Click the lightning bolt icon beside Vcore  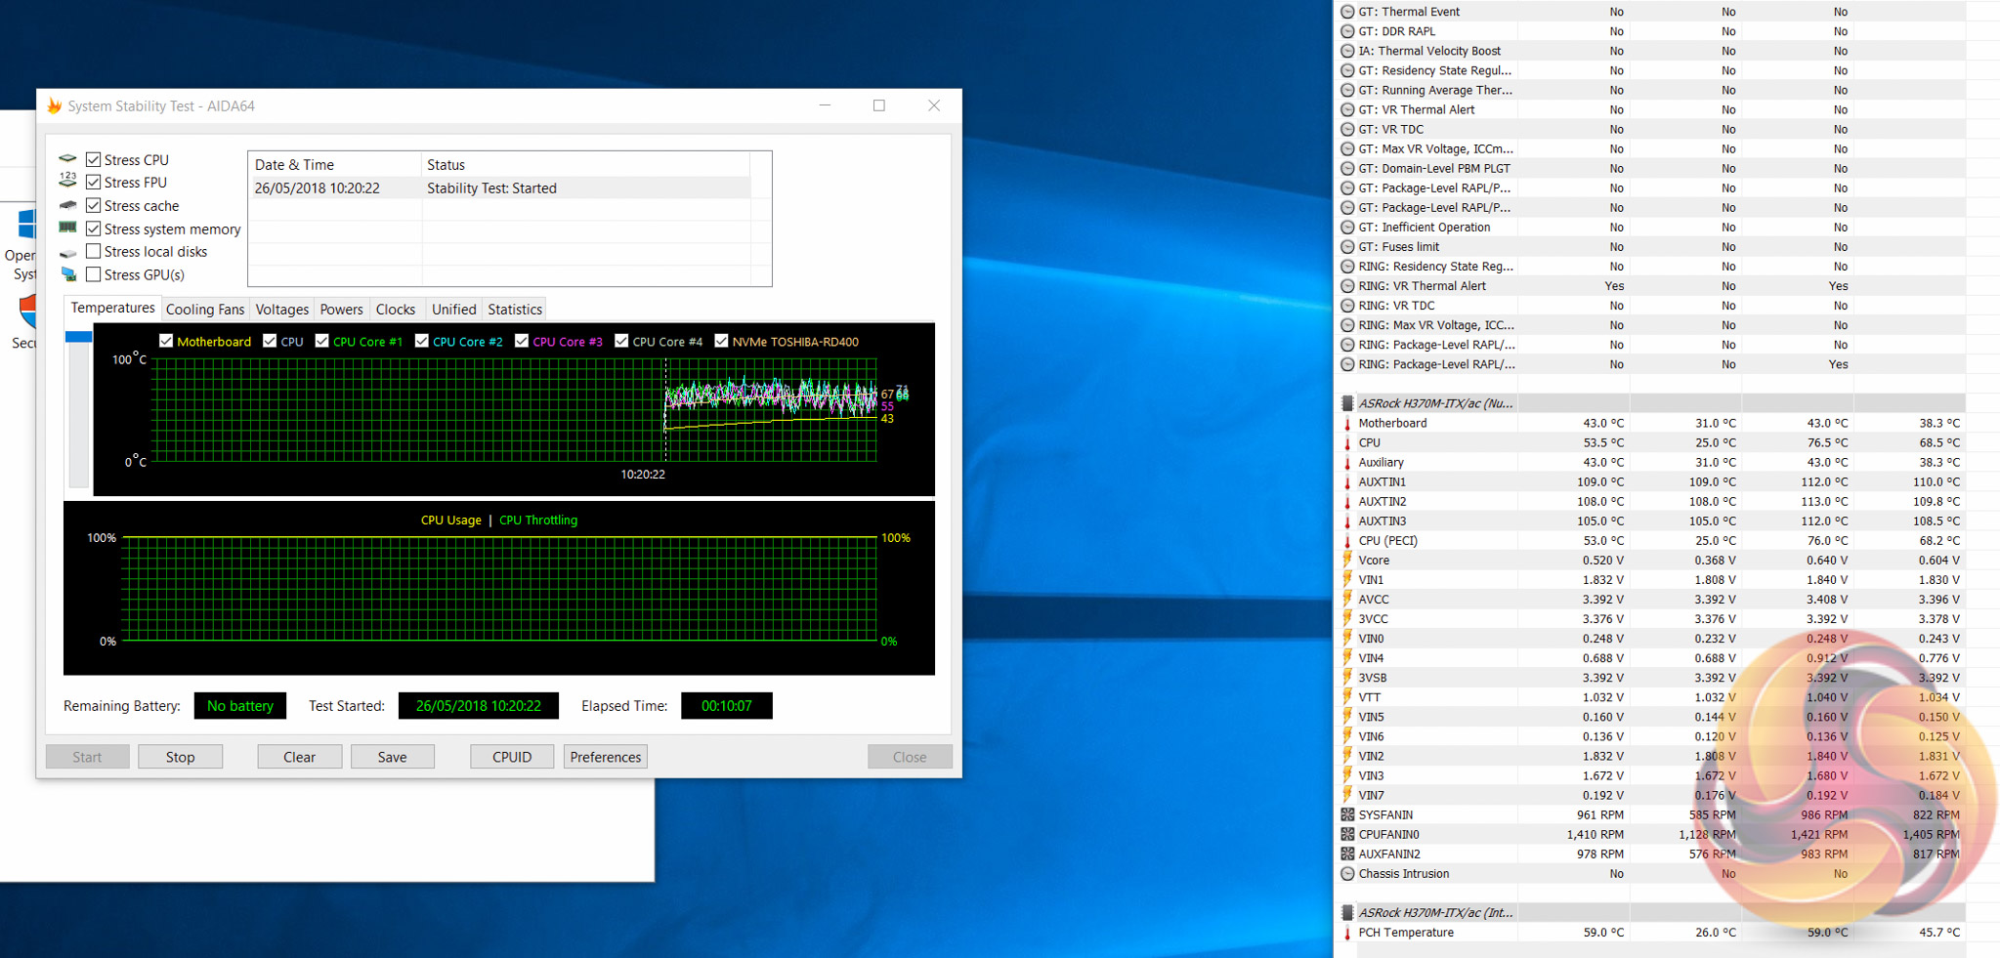click(x=1347, y=561)
